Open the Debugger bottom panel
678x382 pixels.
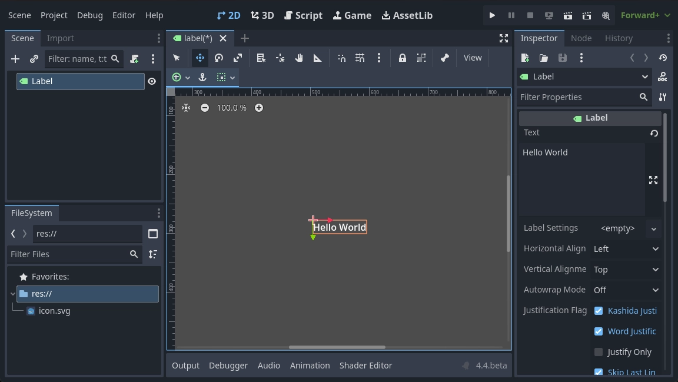pos(228,365)
